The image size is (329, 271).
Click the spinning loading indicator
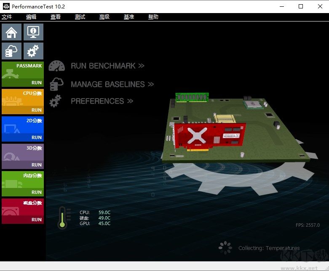pos(225,248)
